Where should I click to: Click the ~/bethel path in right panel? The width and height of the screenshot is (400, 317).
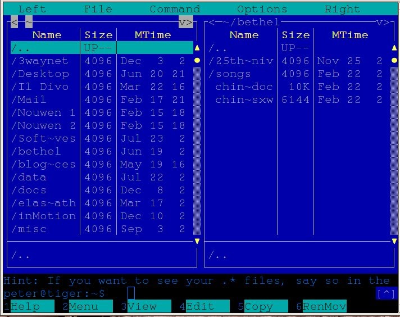tap(251, 22)
